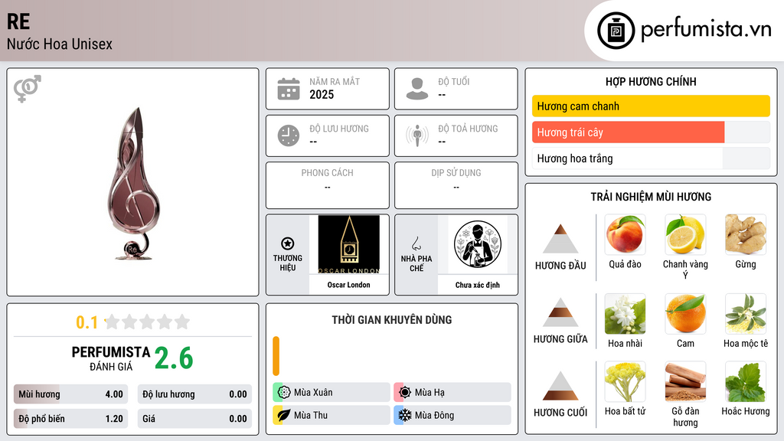Click the calendar icon for release year
Image resolution: width=784 pixels, height=441 pixels.
tap(289, 89)
